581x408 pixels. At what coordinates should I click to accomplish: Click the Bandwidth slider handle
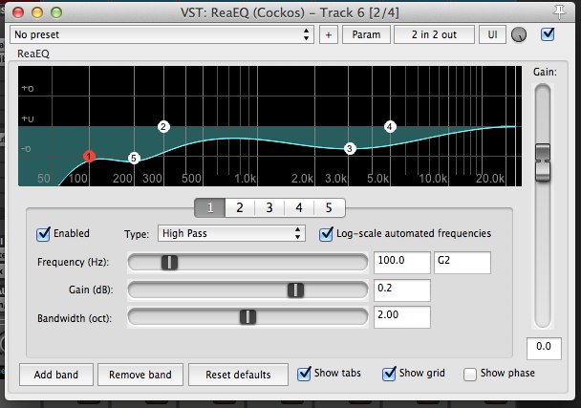pos(247,316)
